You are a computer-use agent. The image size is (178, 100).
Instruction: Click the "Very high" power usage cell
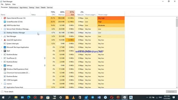[111, 18]
